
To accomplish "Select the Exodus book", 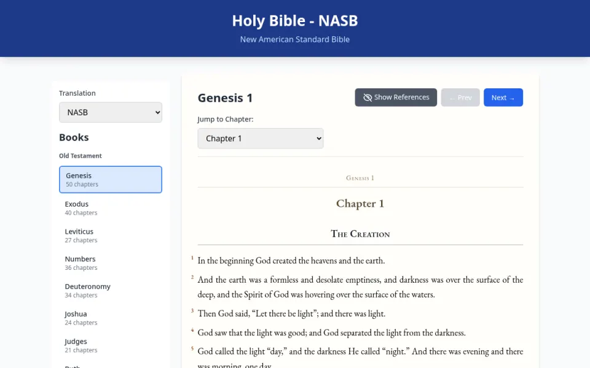I will point(111,208).
